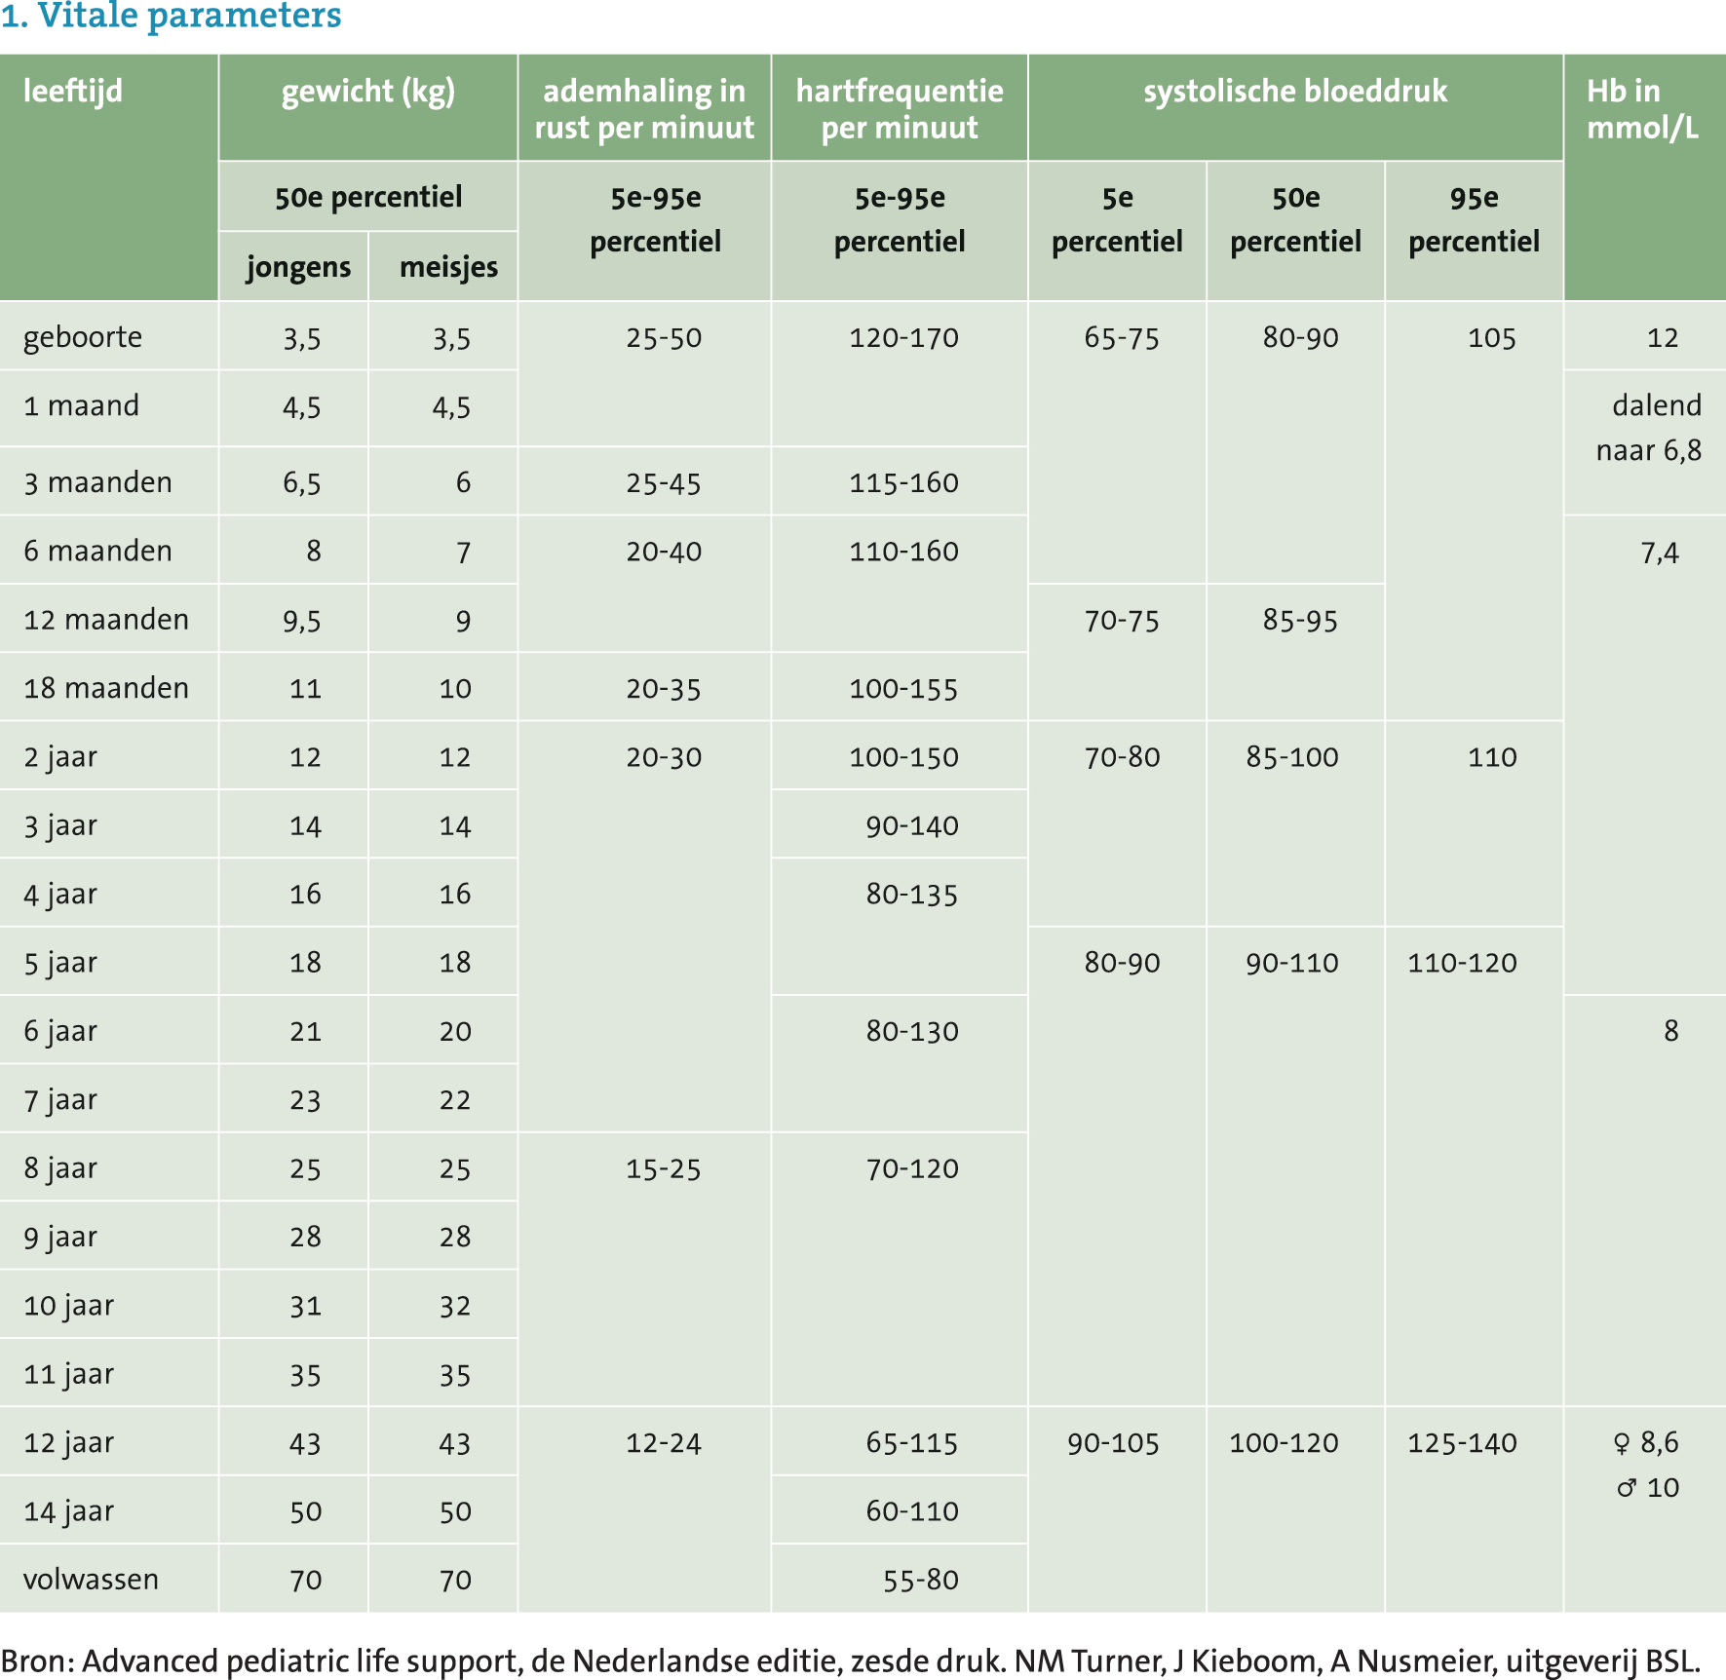
Task: Select the '18 maanden' row label
Action: (x=106, y=688)
